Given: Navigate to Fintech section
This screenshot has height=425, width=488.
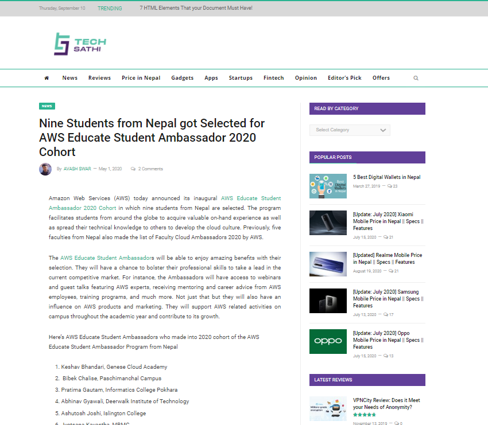Looking at the screenshot, I should pyautogui.click(x=274, y=78).
